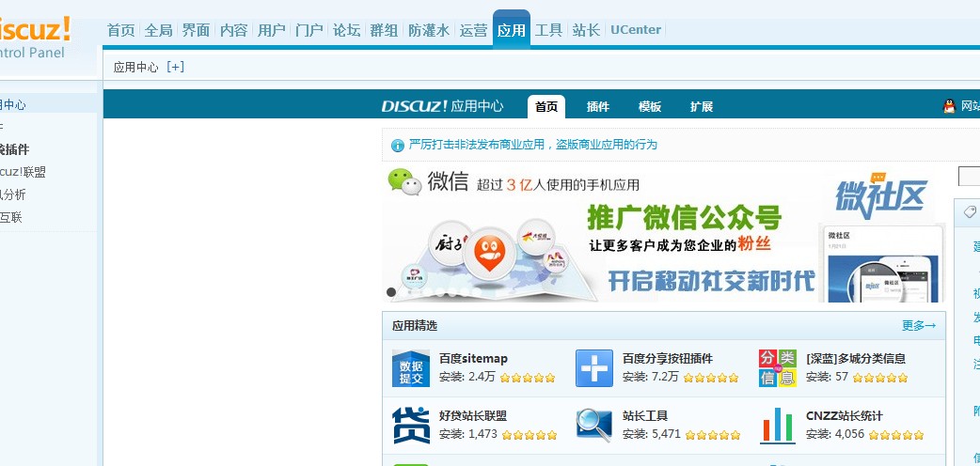Click the 站长工具 magnifier icon
The height and width of the screenshot is (466, 980).
point(593,426)
